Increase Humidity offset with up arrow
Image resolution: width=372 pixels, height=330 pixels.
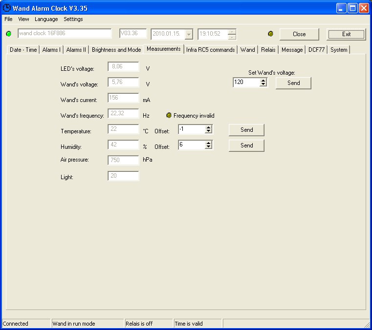coord(208,143)
